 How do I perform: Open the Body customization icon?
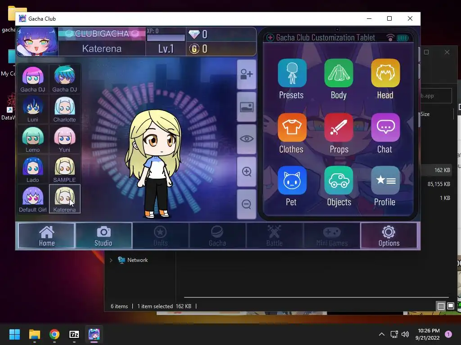coord(339,73)
